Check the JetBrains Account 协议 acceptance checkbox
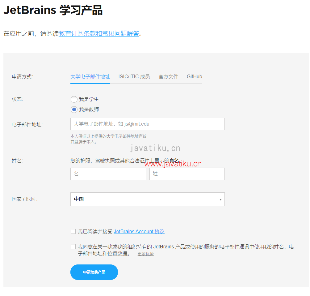The width and height of the screenshot is (310, 296). click(x=73, y=231)
